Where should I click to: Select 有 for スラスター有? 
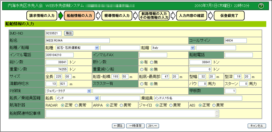(x=141, y=84)
